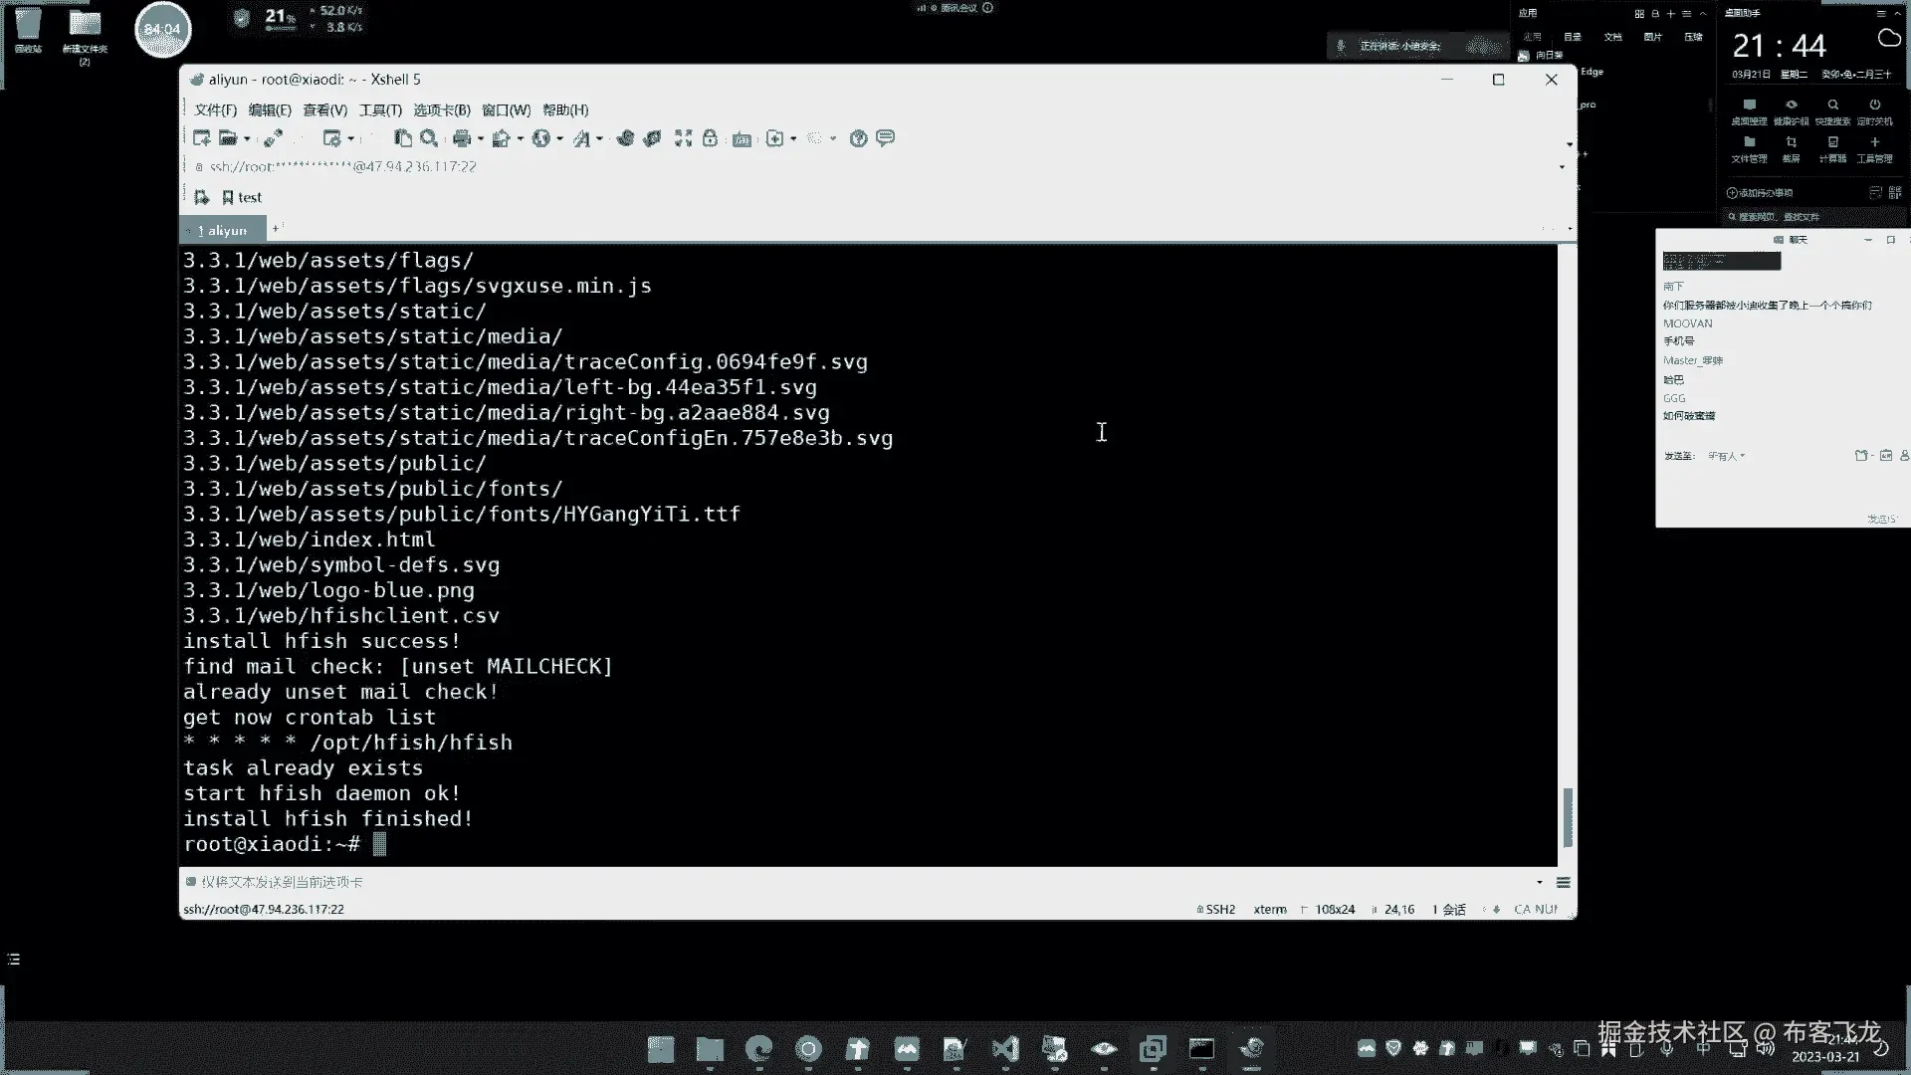Click the Copy/Paste toolbar icon
Viewport: 1911px width, 1075px height.
(x=402, y=138)
